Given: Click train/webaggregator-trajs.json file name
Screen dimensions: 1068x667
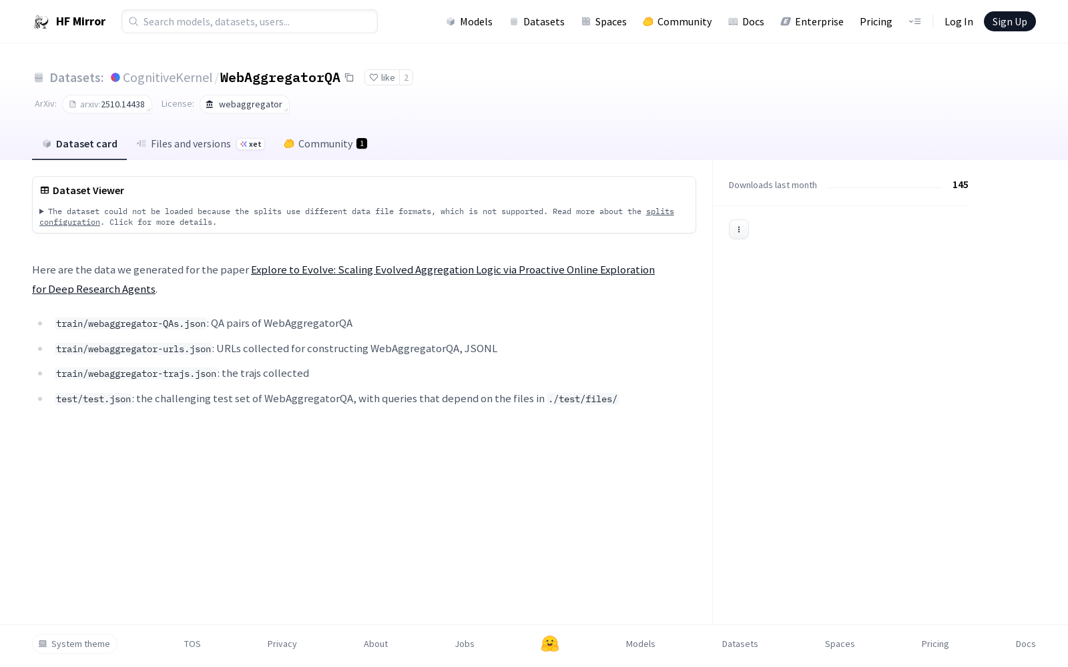Looking at the screenshot, I should click(136, 374).
